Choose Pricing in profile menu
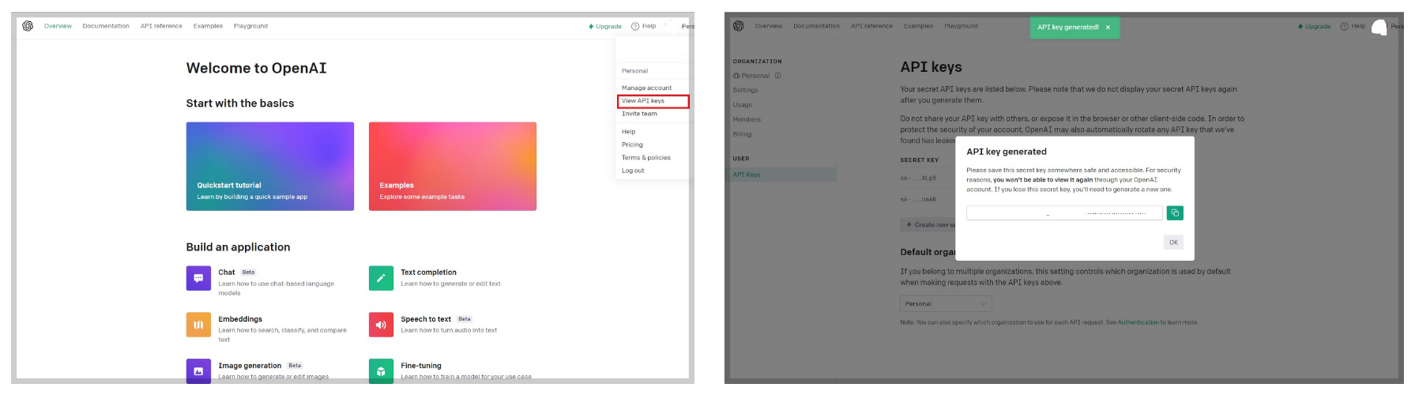 (632, 145)
